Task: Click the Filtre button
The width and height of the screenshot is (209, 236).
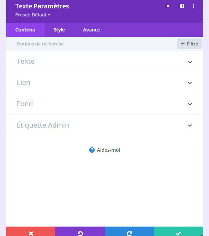Action: [x=189, y=44]
